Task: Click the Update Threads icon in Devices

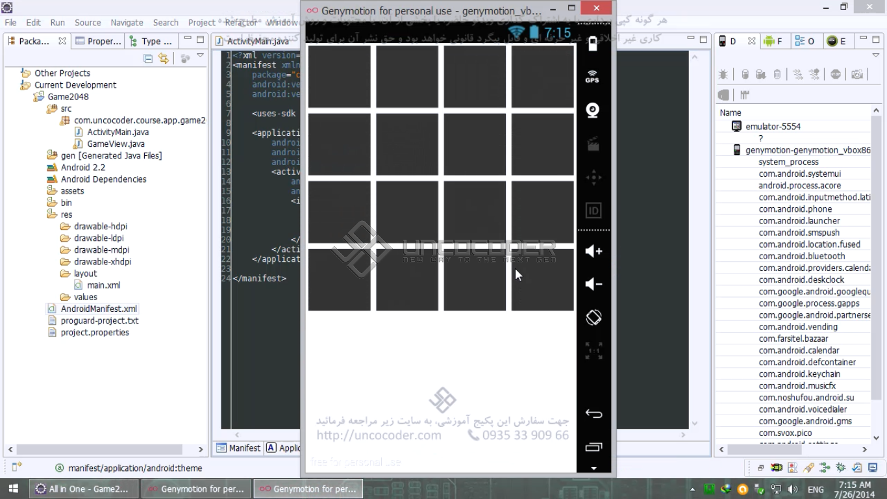Action: [x=798, y=75]
